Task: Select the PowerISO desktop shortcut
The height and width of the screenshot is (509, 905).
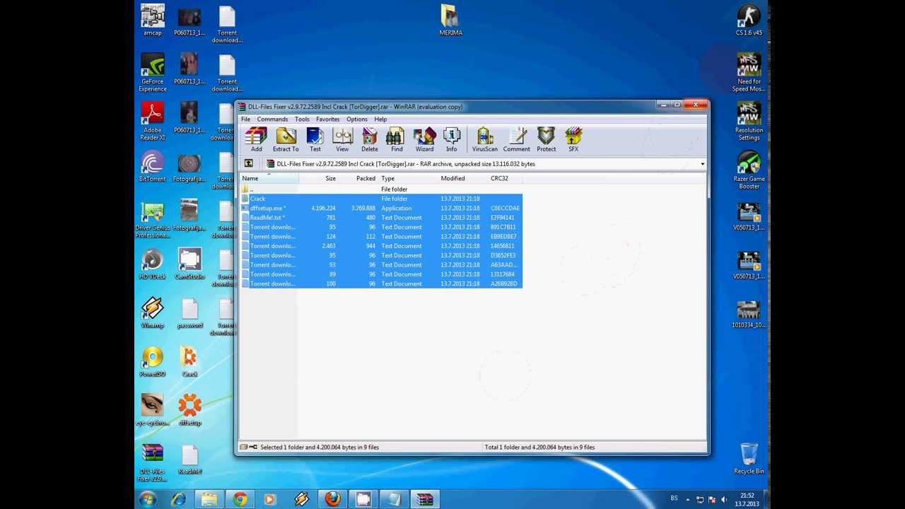Action: 153,362
